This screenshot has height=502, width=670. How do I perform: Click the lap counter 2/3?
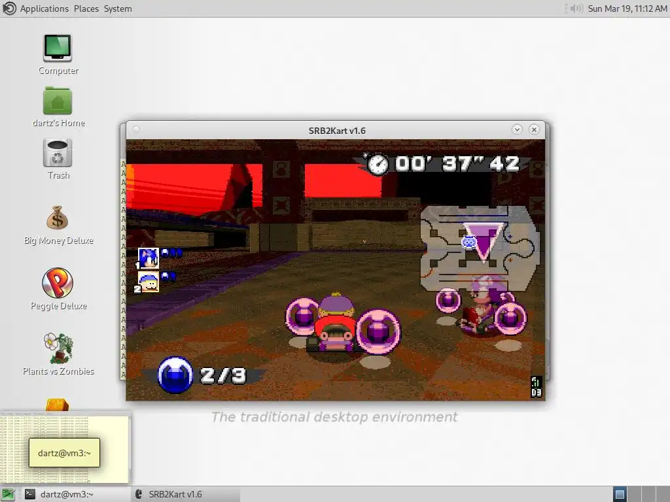pos(222,375)
